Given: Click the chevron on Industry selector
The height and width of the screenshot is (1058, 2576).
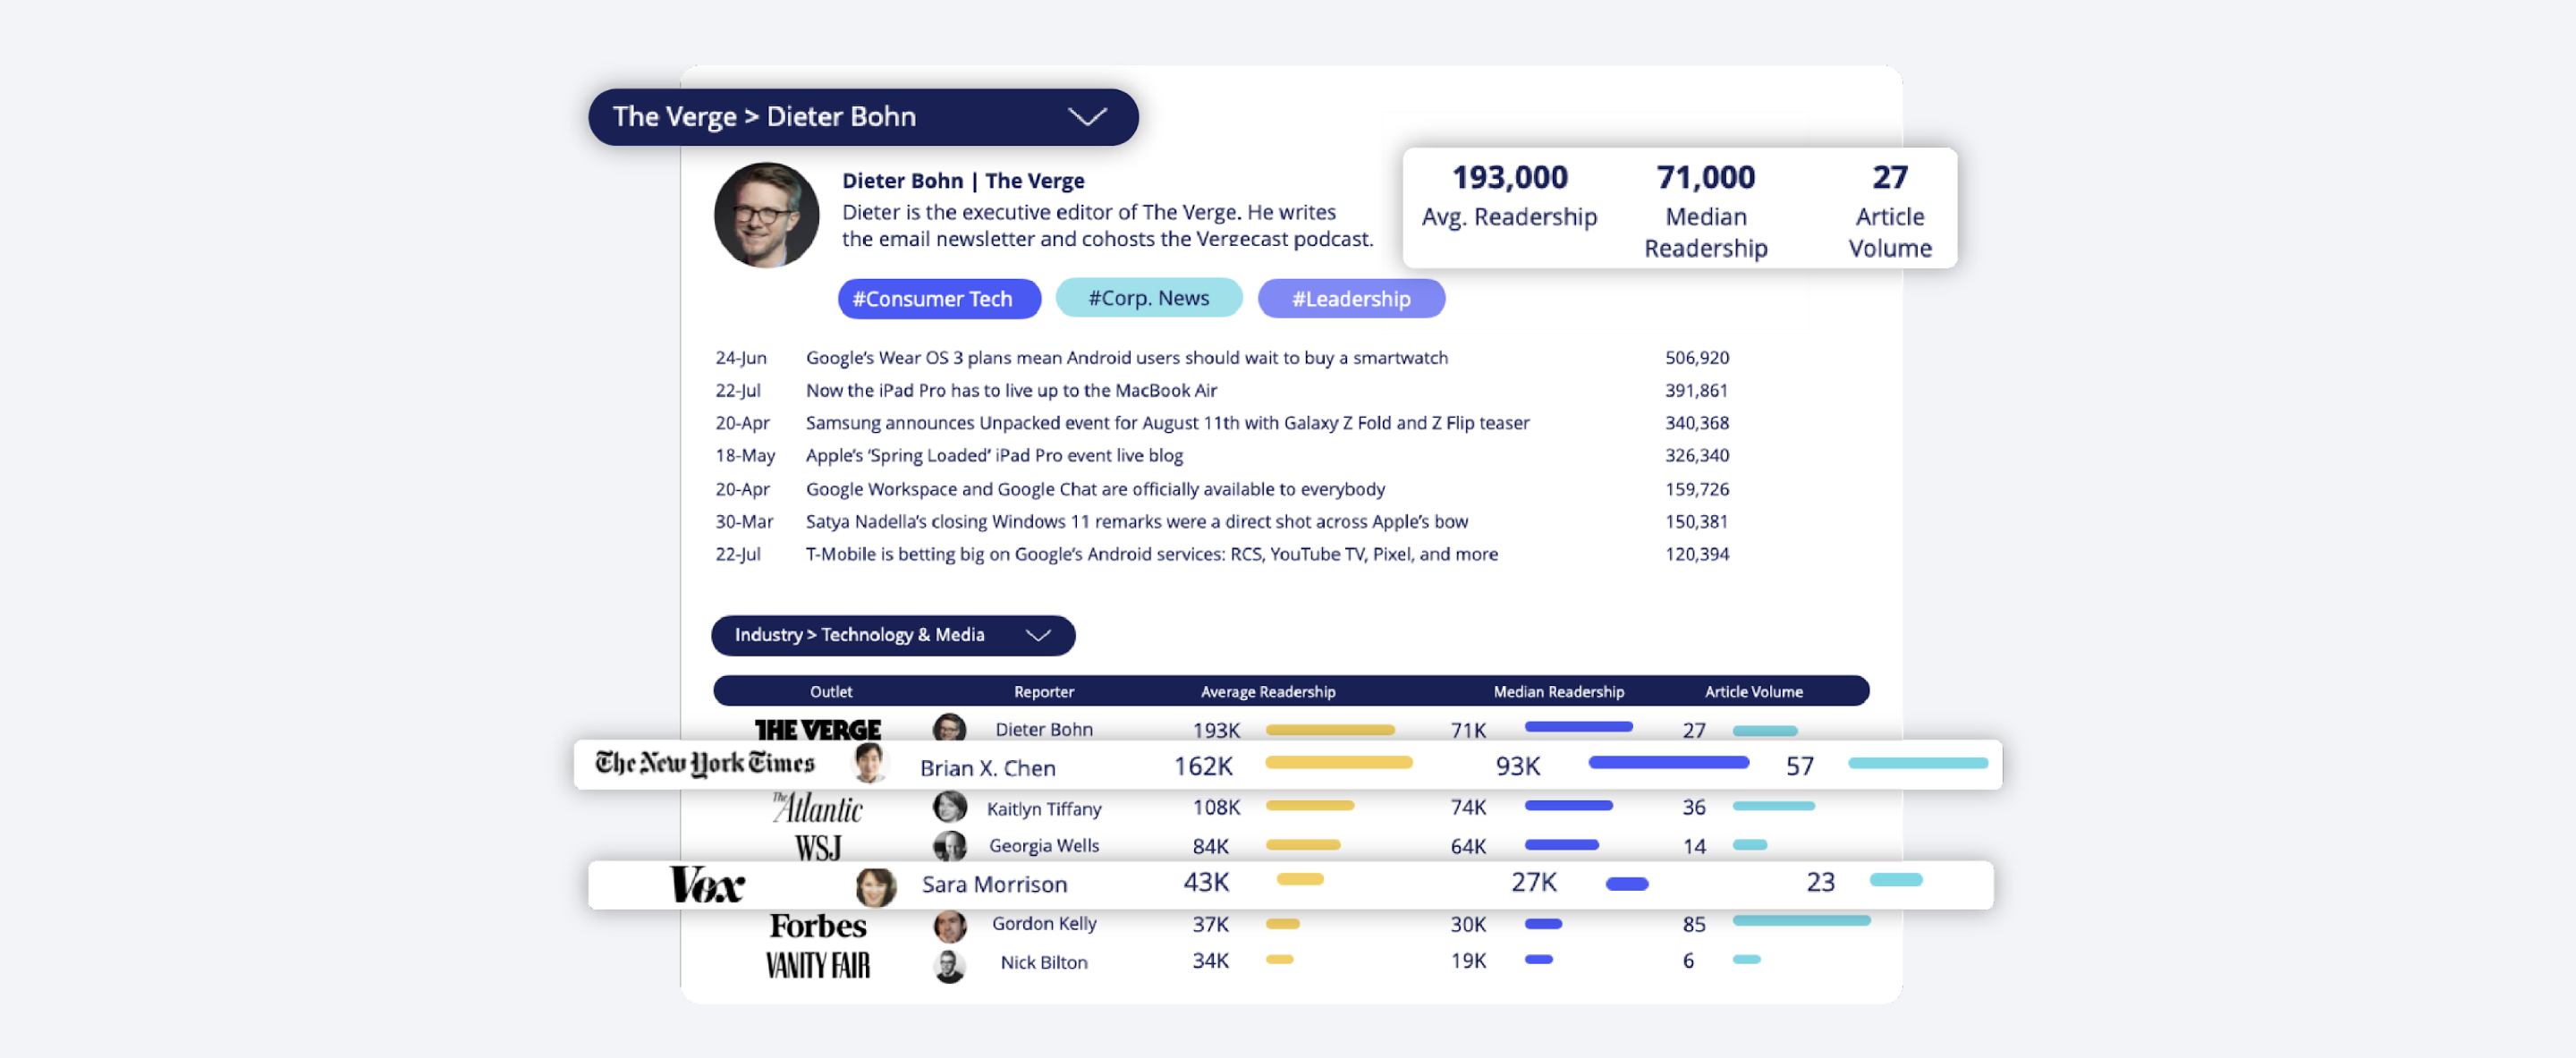Looking at the screenshot, I should [1038, 635].
